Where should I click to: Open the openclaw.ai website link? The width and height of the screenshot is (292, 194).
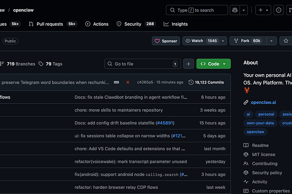coord(263,102)
